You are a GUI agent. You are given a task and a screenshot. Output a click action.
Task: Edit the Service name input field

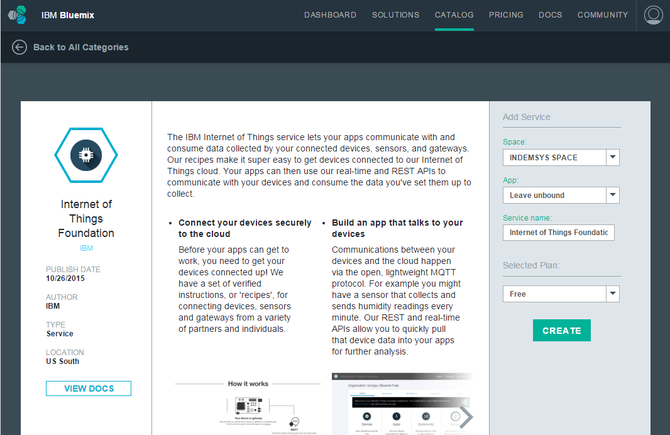[x=559, y=233]
